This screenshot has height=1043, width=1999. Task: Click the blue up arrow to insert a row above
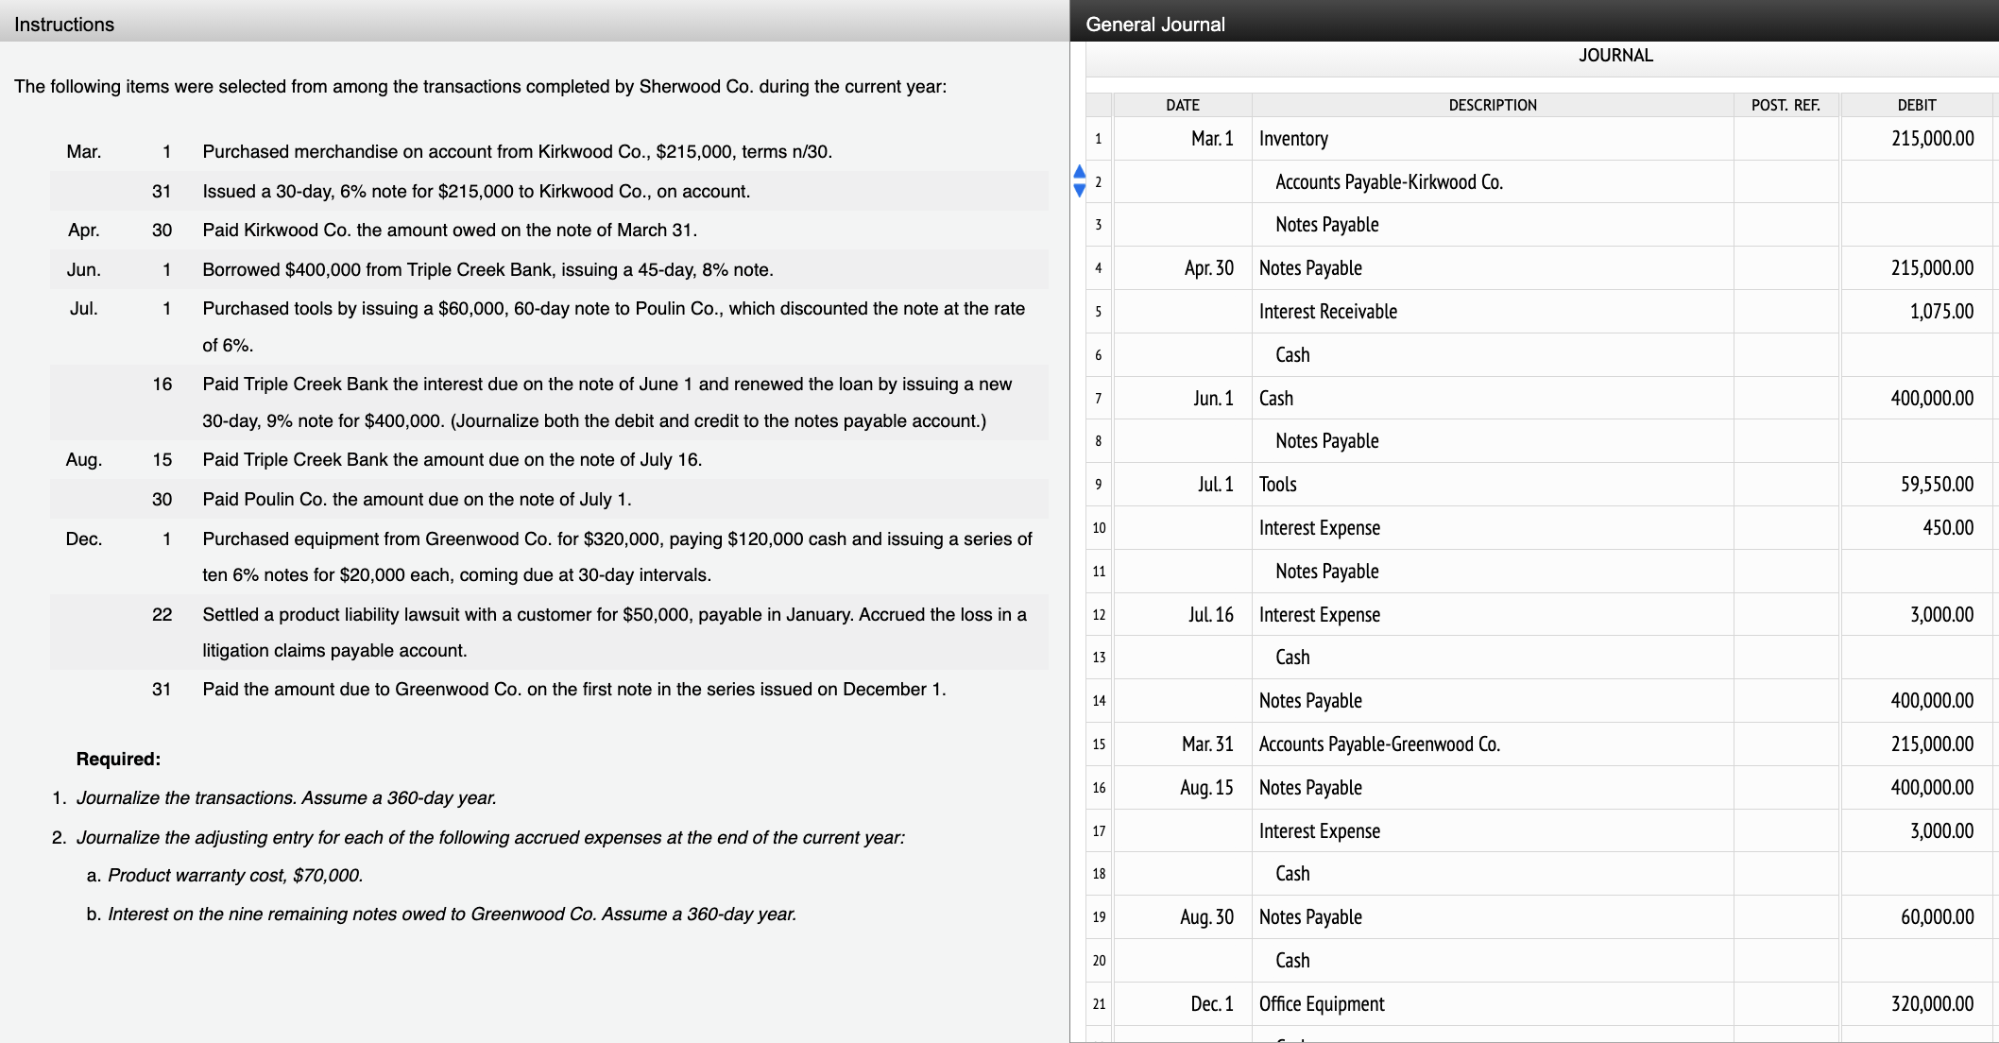[1078, 172]
